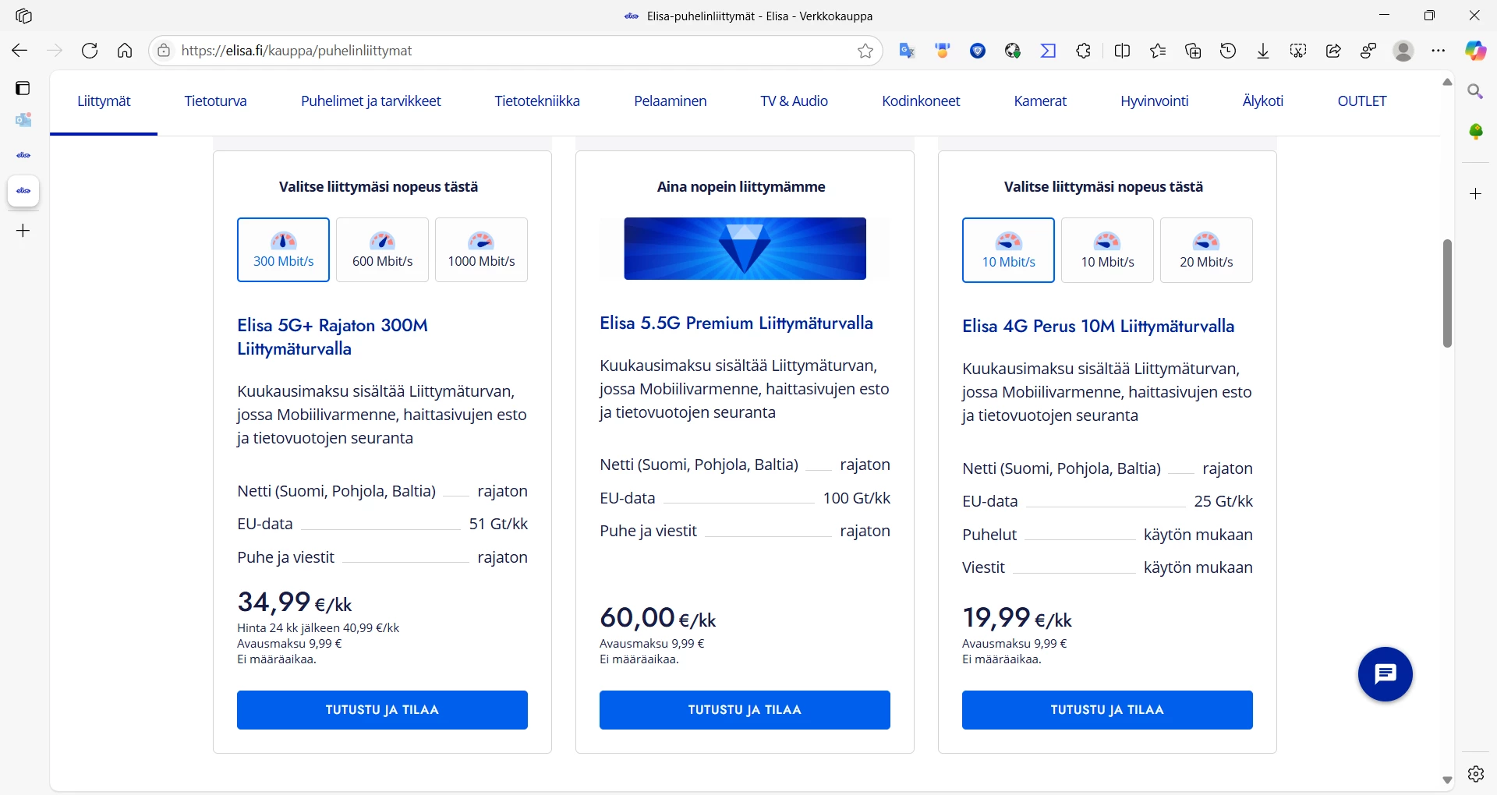This screenshot has height=795, width=1497.
Task: Open the green tree sidebar app
Action: (x=1475, y=131)
